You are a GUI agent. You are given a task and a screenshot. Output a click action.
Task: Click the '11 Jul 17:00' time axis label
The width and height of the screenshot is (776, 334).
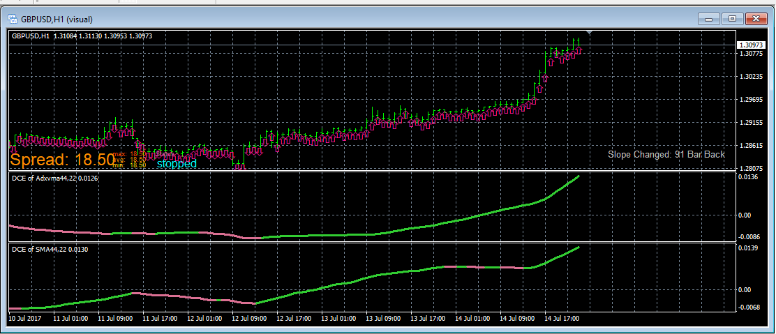160,319
